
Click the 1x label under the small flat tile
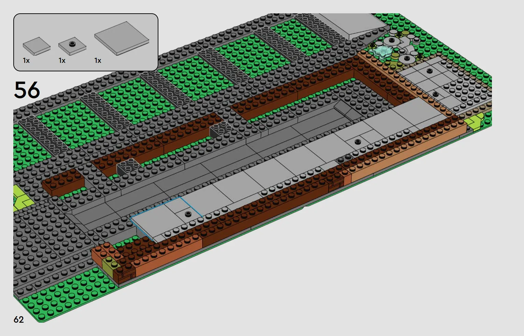point(26,61)
